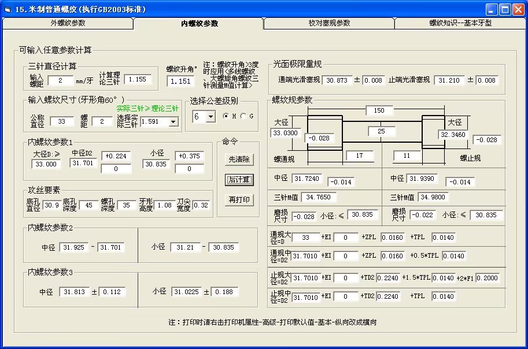528x349 pixels.
Task: Open the 校对塞规参数 tab
Action: 329,23
